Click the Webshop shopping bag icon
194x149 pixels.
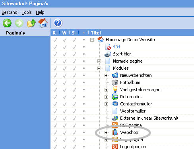[115, 132]
